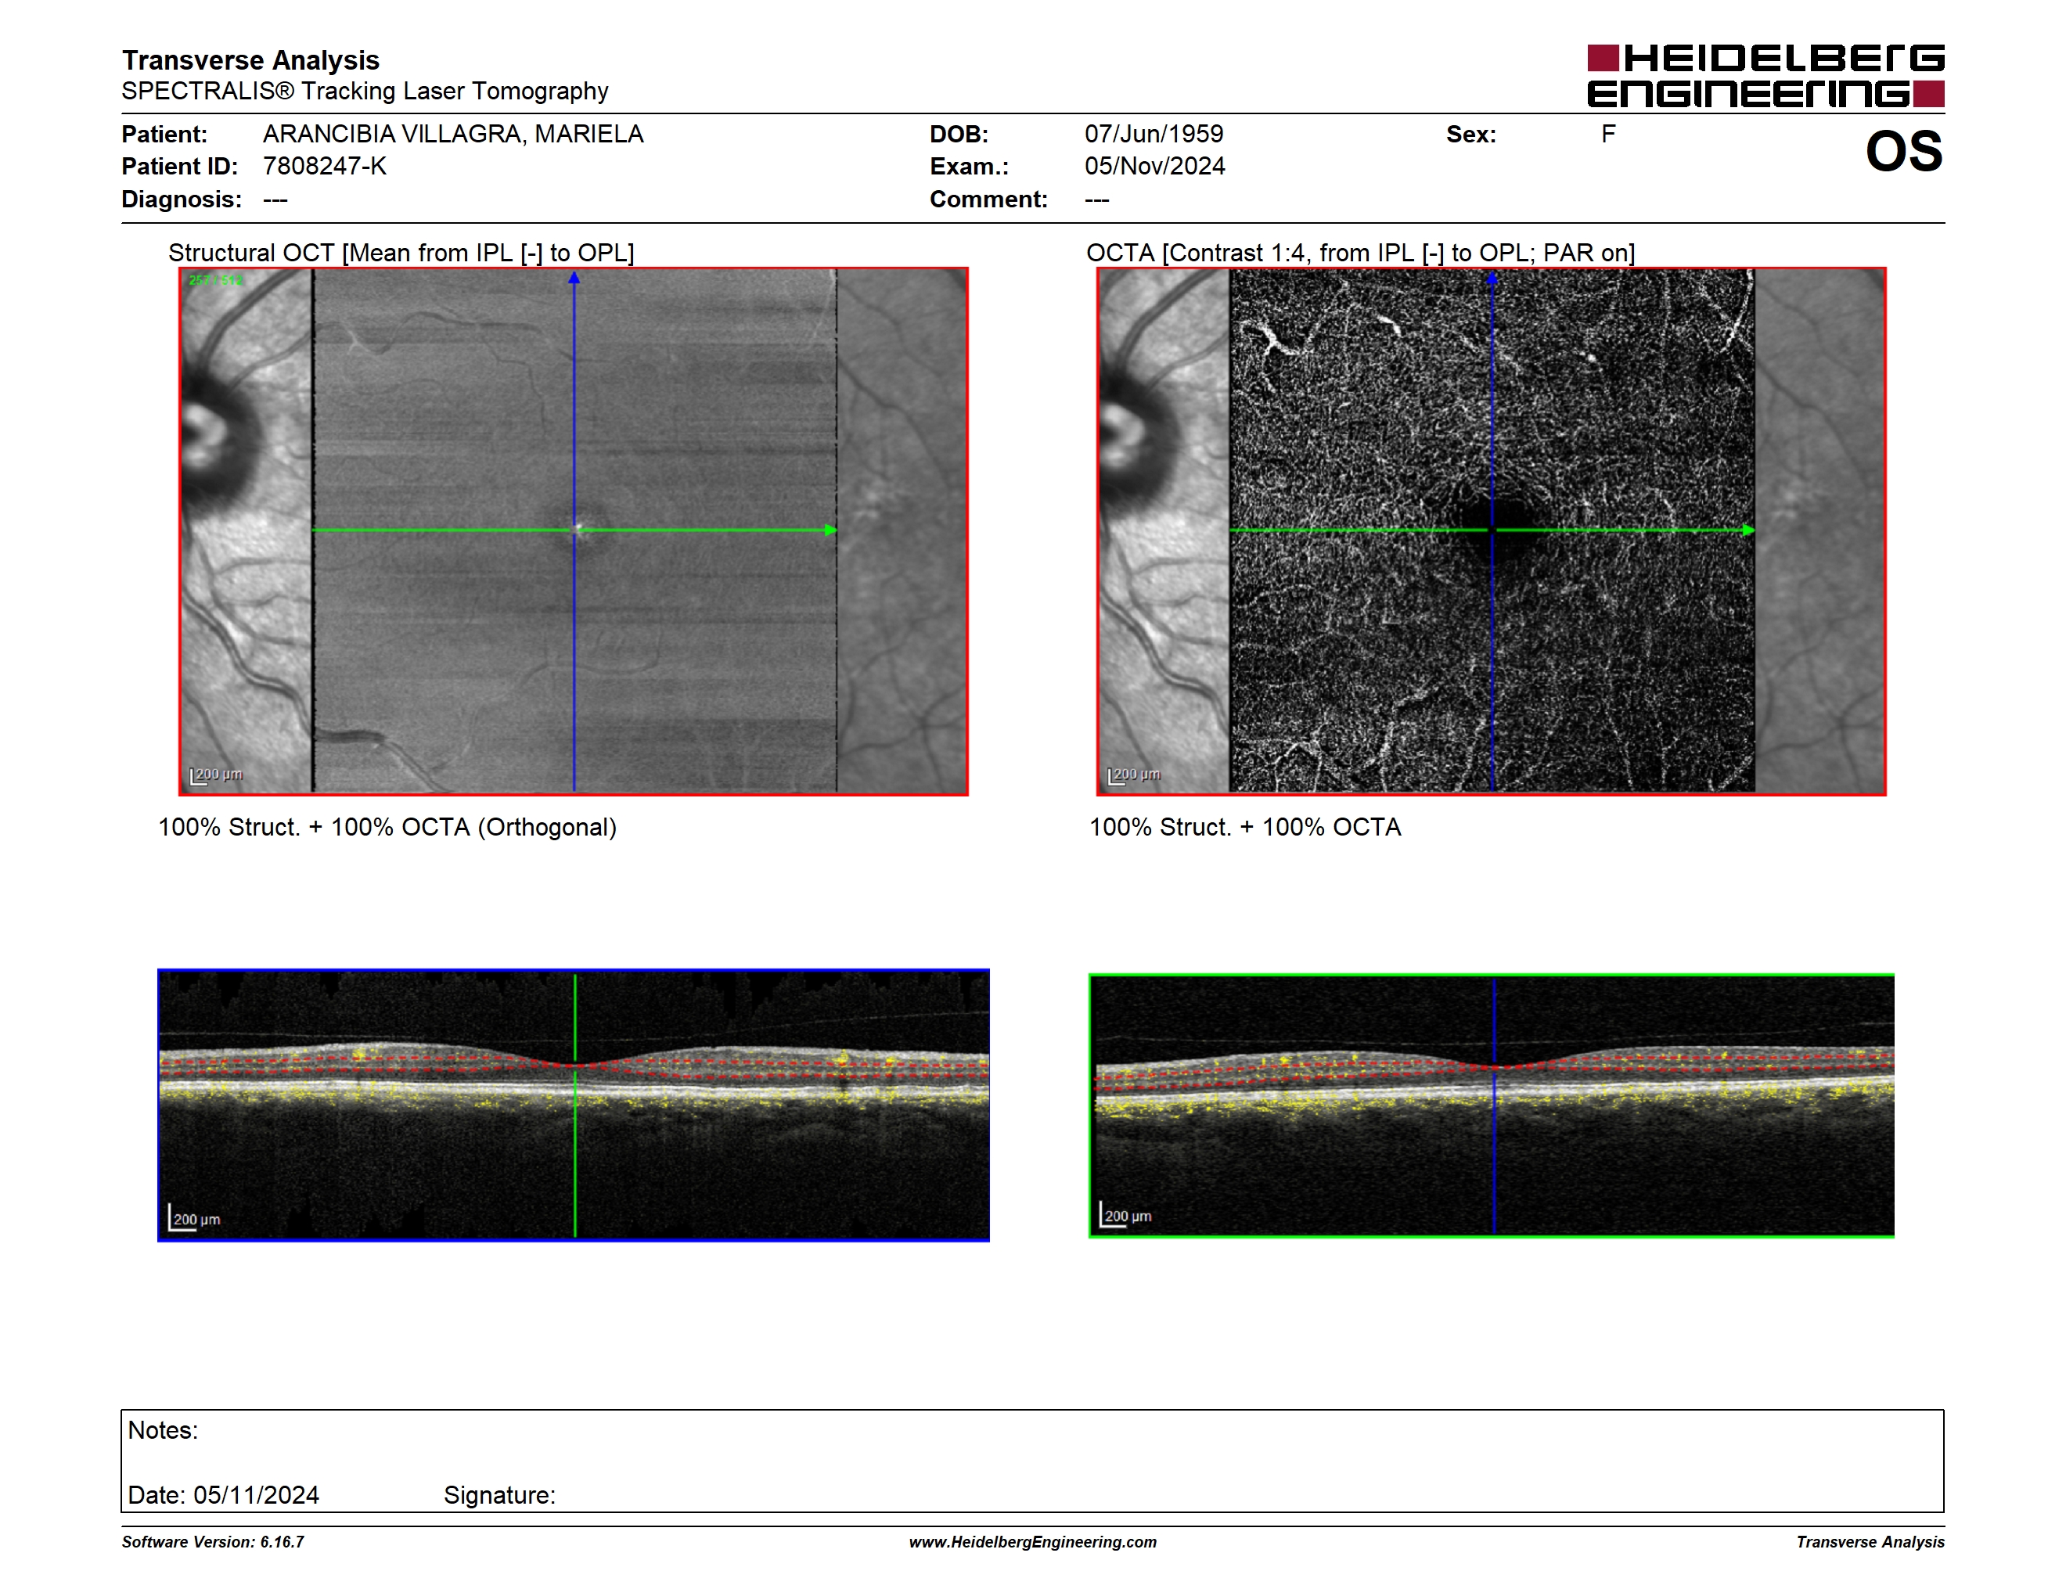Click the green-framed horizontal B-scan image
The height and width of the screenshot is (1596, 2066).
coord(1491,1105)
